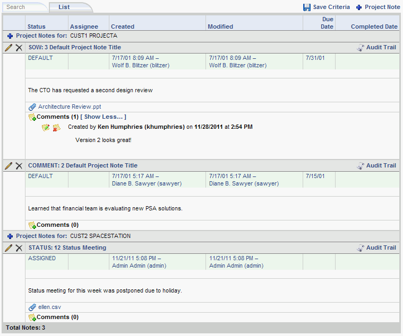Viewport: 403px width, 336px height.
Task: Click pencil edit icon for COMMENT note
Action: [x=8, y=166]
